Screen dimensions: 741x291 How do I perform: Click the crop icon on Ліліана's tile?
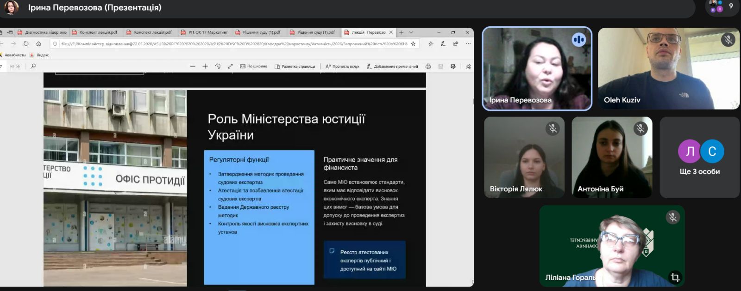pyautogui.click(x=675, y=277)
